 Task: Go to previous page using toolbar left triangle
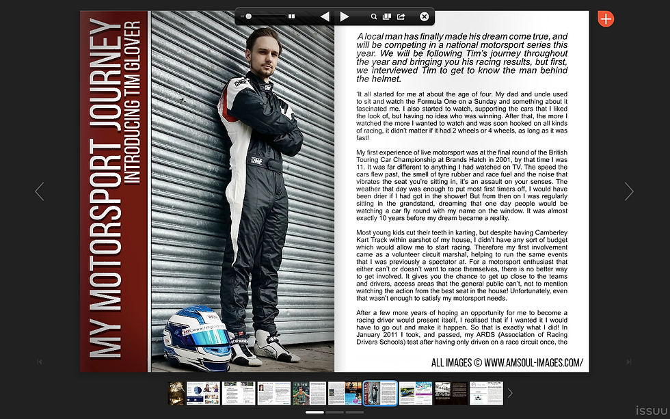tap(325, 16)
